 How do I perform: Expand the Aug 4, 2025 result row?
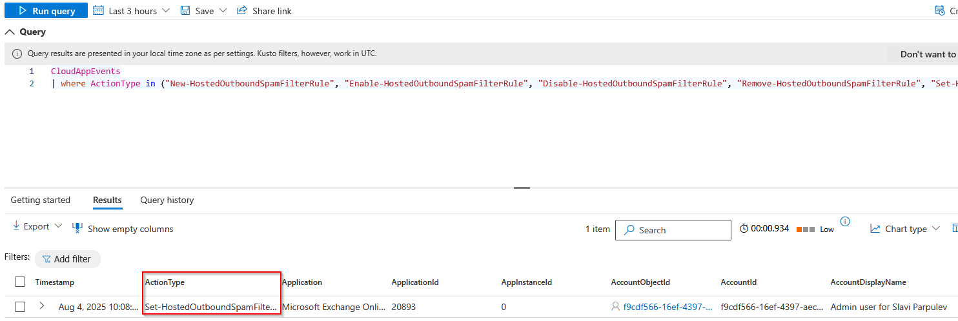pos(42,306)
